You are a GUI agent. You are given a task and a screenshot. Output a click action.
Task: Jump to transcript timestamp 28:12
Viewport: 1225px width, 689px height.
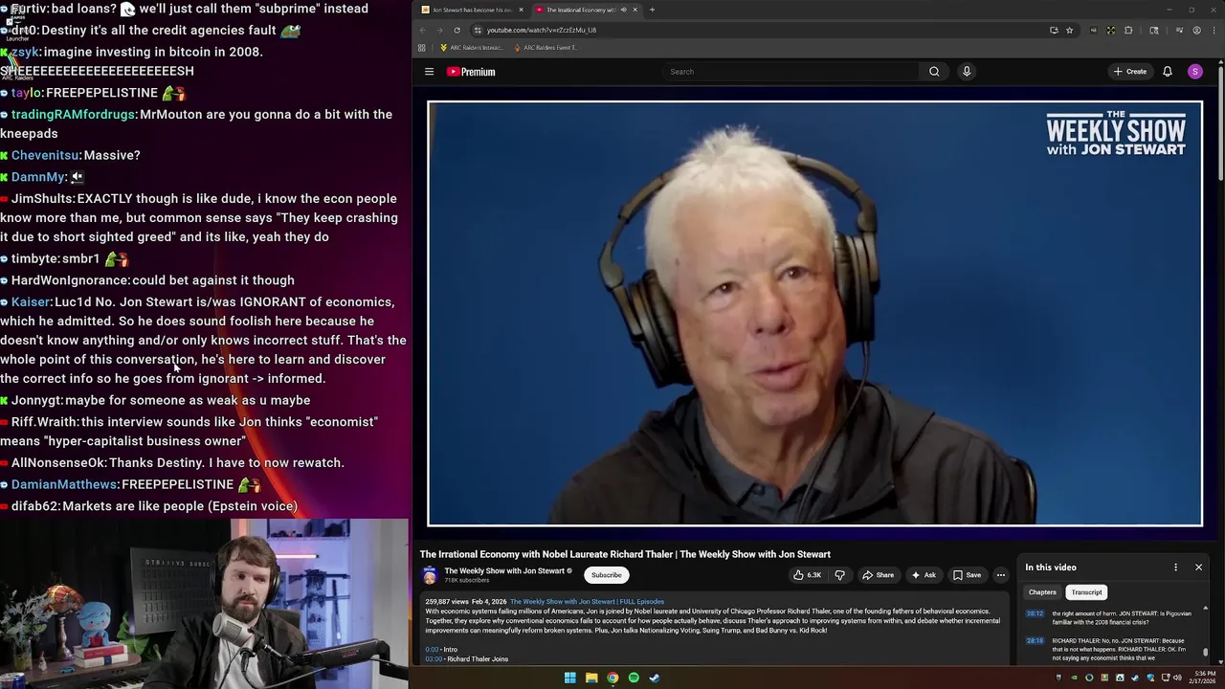(x=1035, y=614)
